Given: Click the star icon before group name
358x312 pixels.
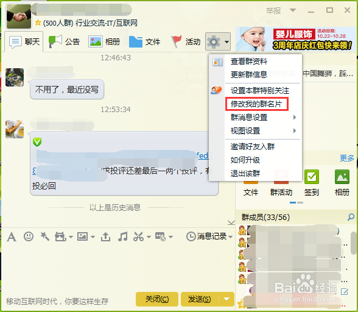Looking at the screenshot, I should coord(38,23).
